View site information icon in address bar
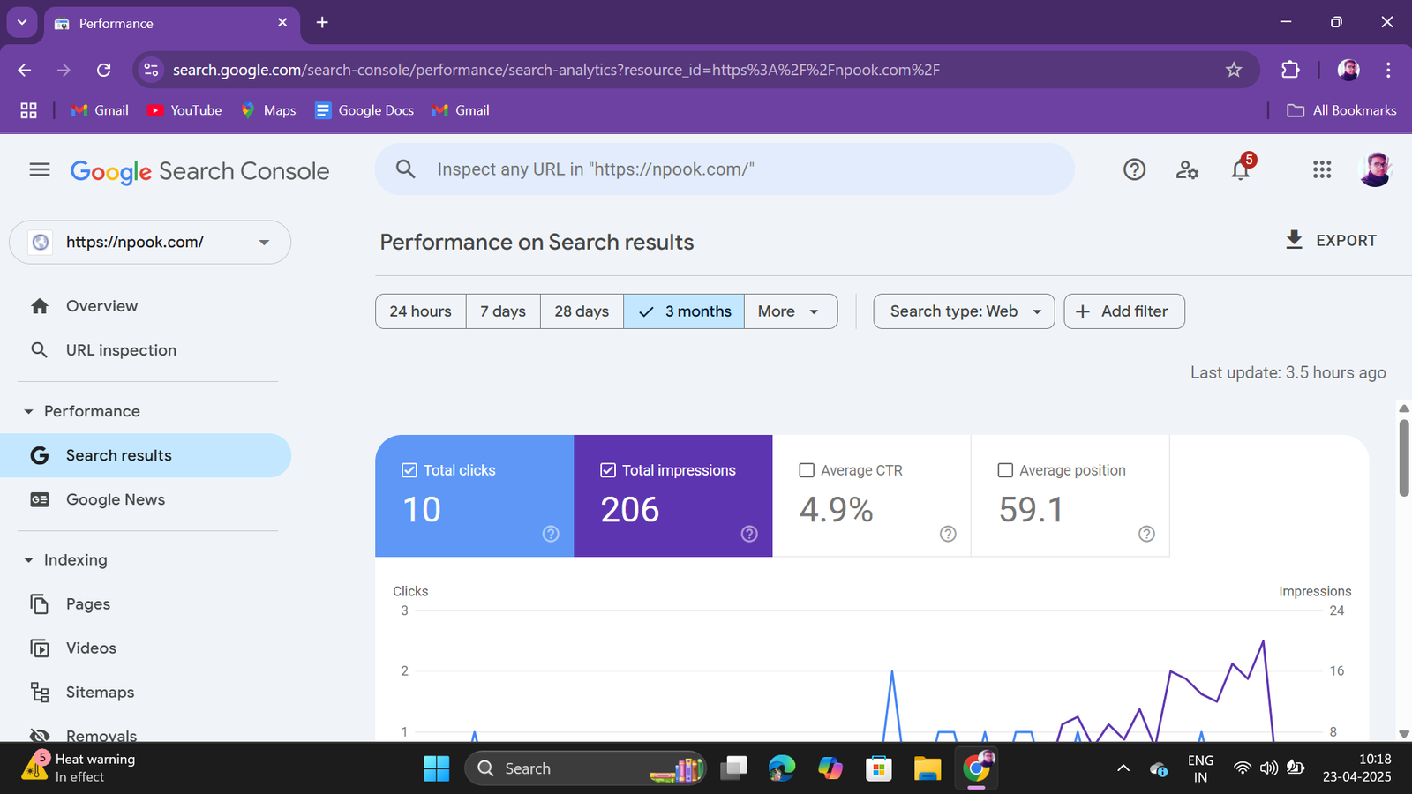Screen dimensions: 1412x794 (152, 70)
